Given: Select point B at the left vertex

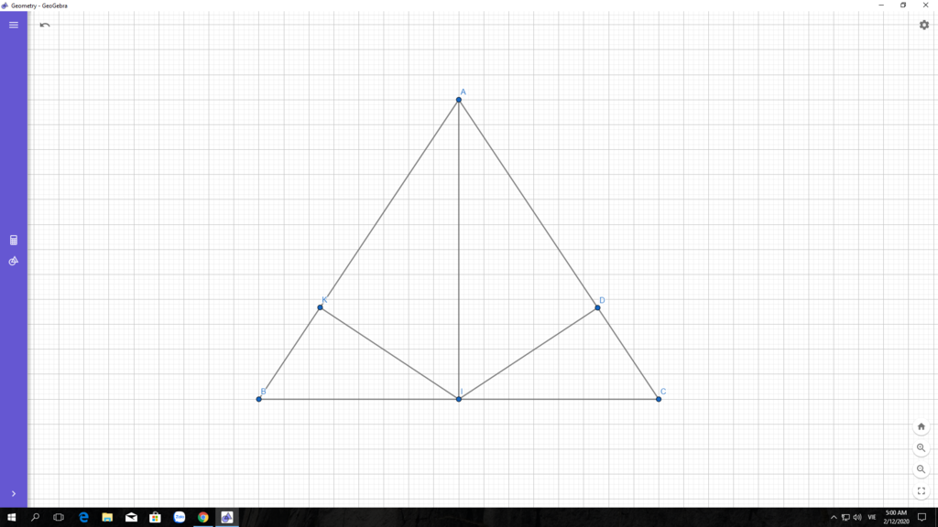Looking at the screenshot, I should pyautogui.click(x=259, y=399).
